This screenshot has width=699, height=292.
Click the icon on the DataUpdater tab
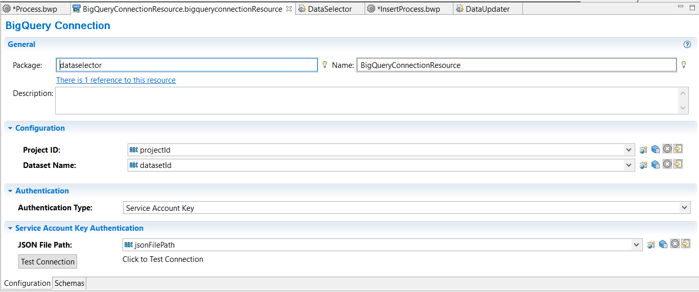[460, 9]
